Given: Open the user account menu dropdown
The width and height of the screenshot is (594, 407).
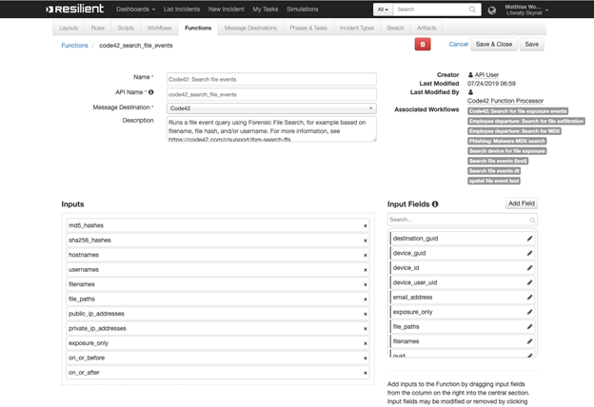Looking at the screenshot, I should 526,10.
